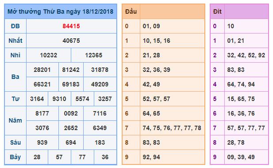
Task: Select the Đít value '28, 78'
Action: tap(236, 143)
